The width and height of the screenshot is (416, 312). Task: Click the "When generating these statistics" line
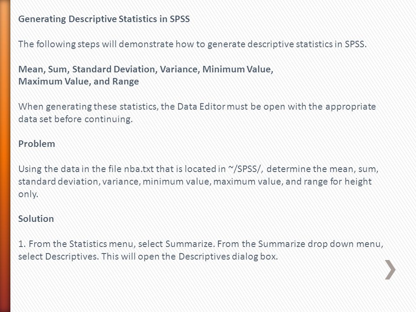pyautogui.click(x=197, y=107)
